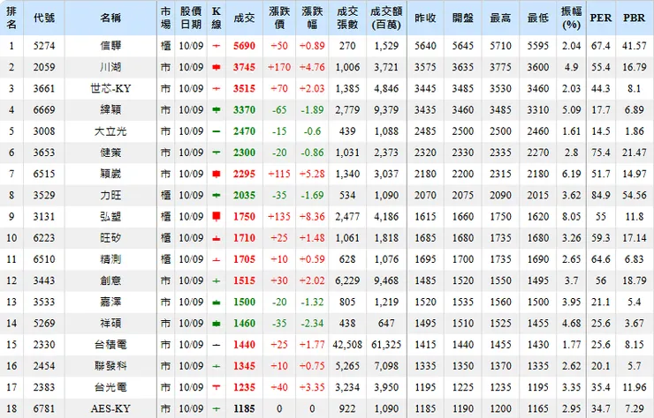The height and width of the screenshot is (418, 654).
Task: Sort by the 振幅(%) column header
Action: (572, 18)
